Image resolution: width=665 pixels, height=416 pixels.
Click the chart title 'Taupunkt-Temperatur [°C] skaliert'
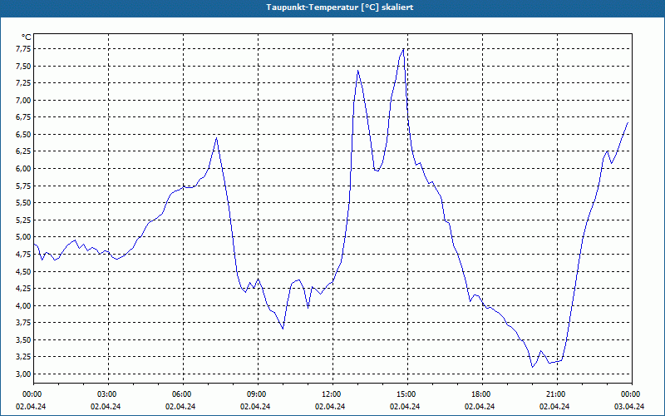[340, 7]
